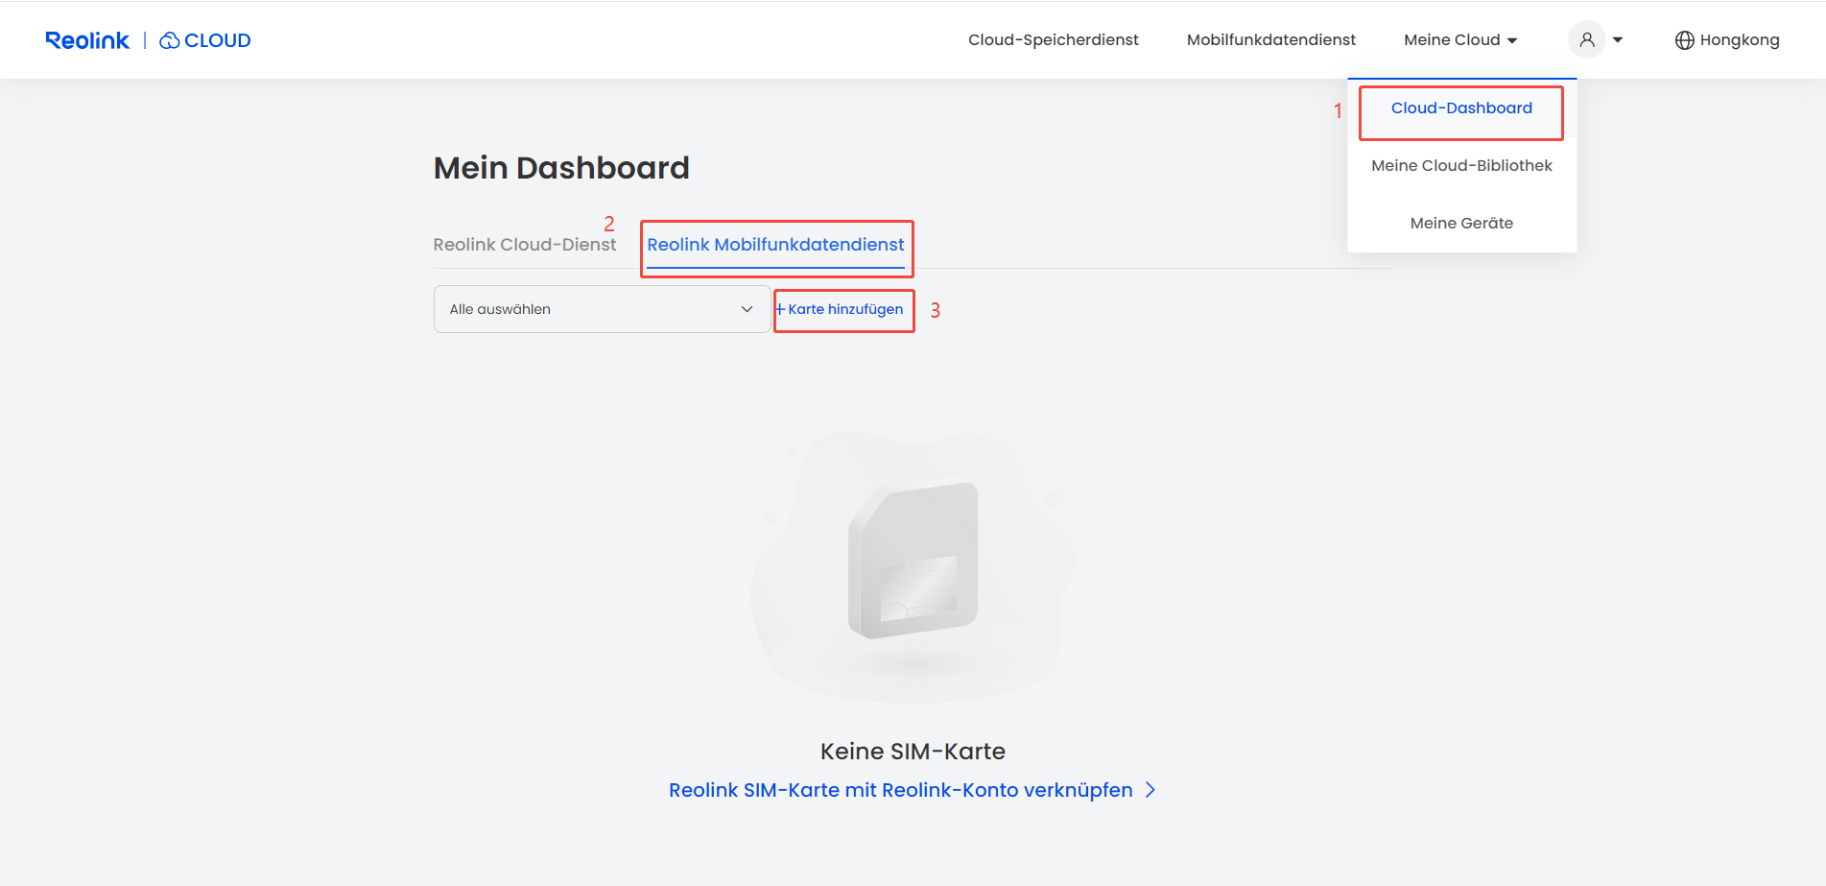This screenshot has width=1826, height=886.
Task: Select Meine Geräte from the menu
Action: [1461, 224]
